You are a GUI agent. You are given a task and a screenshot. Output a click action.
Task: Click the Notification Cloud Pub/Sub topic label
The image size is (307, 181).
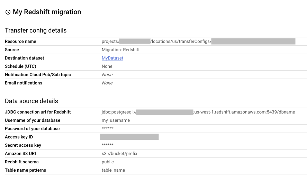tap(38, 75)
